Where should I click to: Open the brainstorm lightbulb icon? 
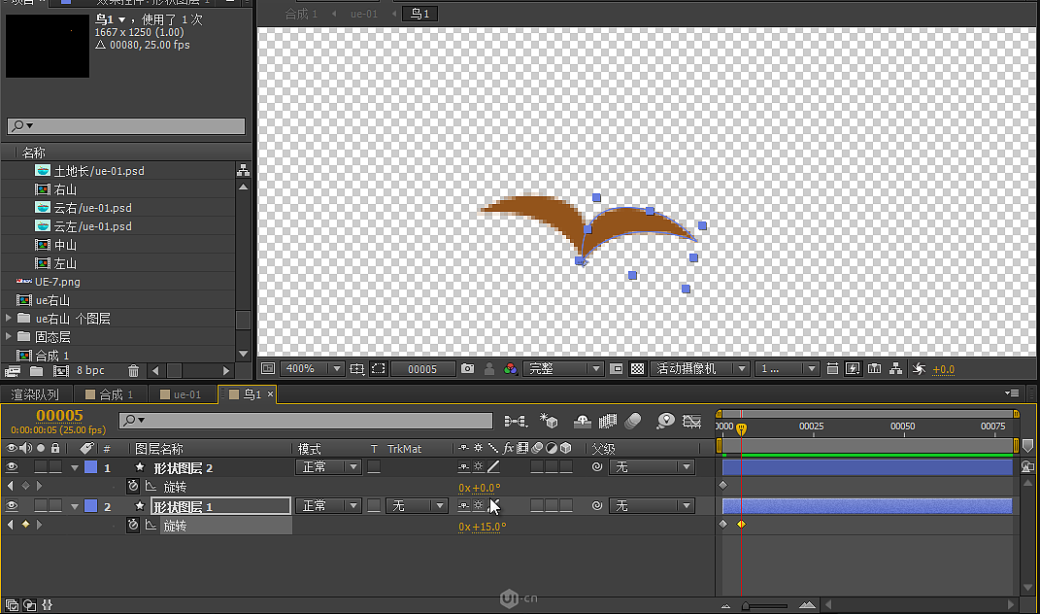665,421
